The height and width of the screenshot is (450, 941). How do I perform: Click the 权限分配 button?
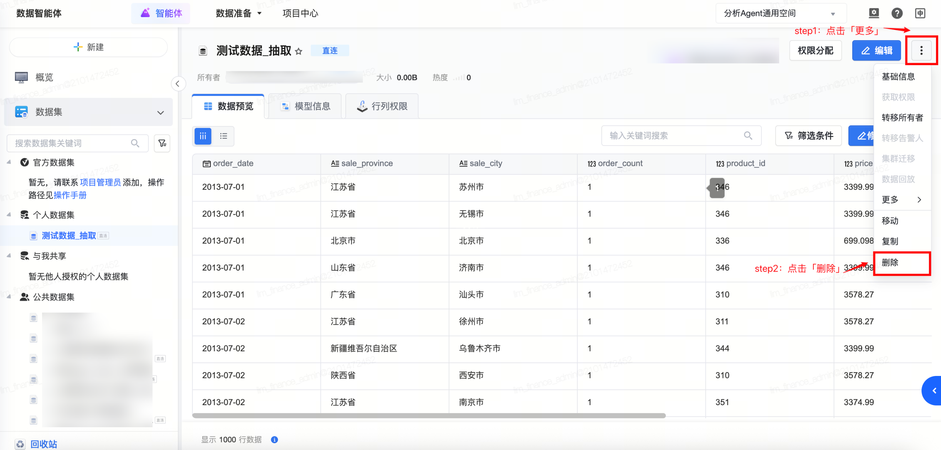(815, 50)
